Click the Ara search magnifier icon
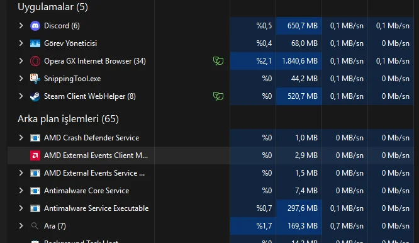This screenshot has height=243, width=419. pos(35,226)
